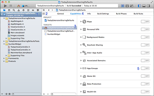Collapse the NumberWidget folder

(4, 44)
